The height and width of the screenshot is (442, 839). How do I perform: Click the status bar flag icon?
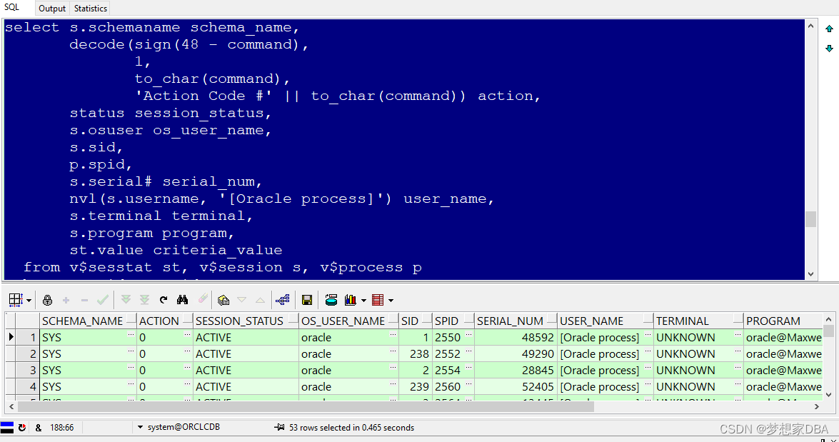click(x=7, y=428)
